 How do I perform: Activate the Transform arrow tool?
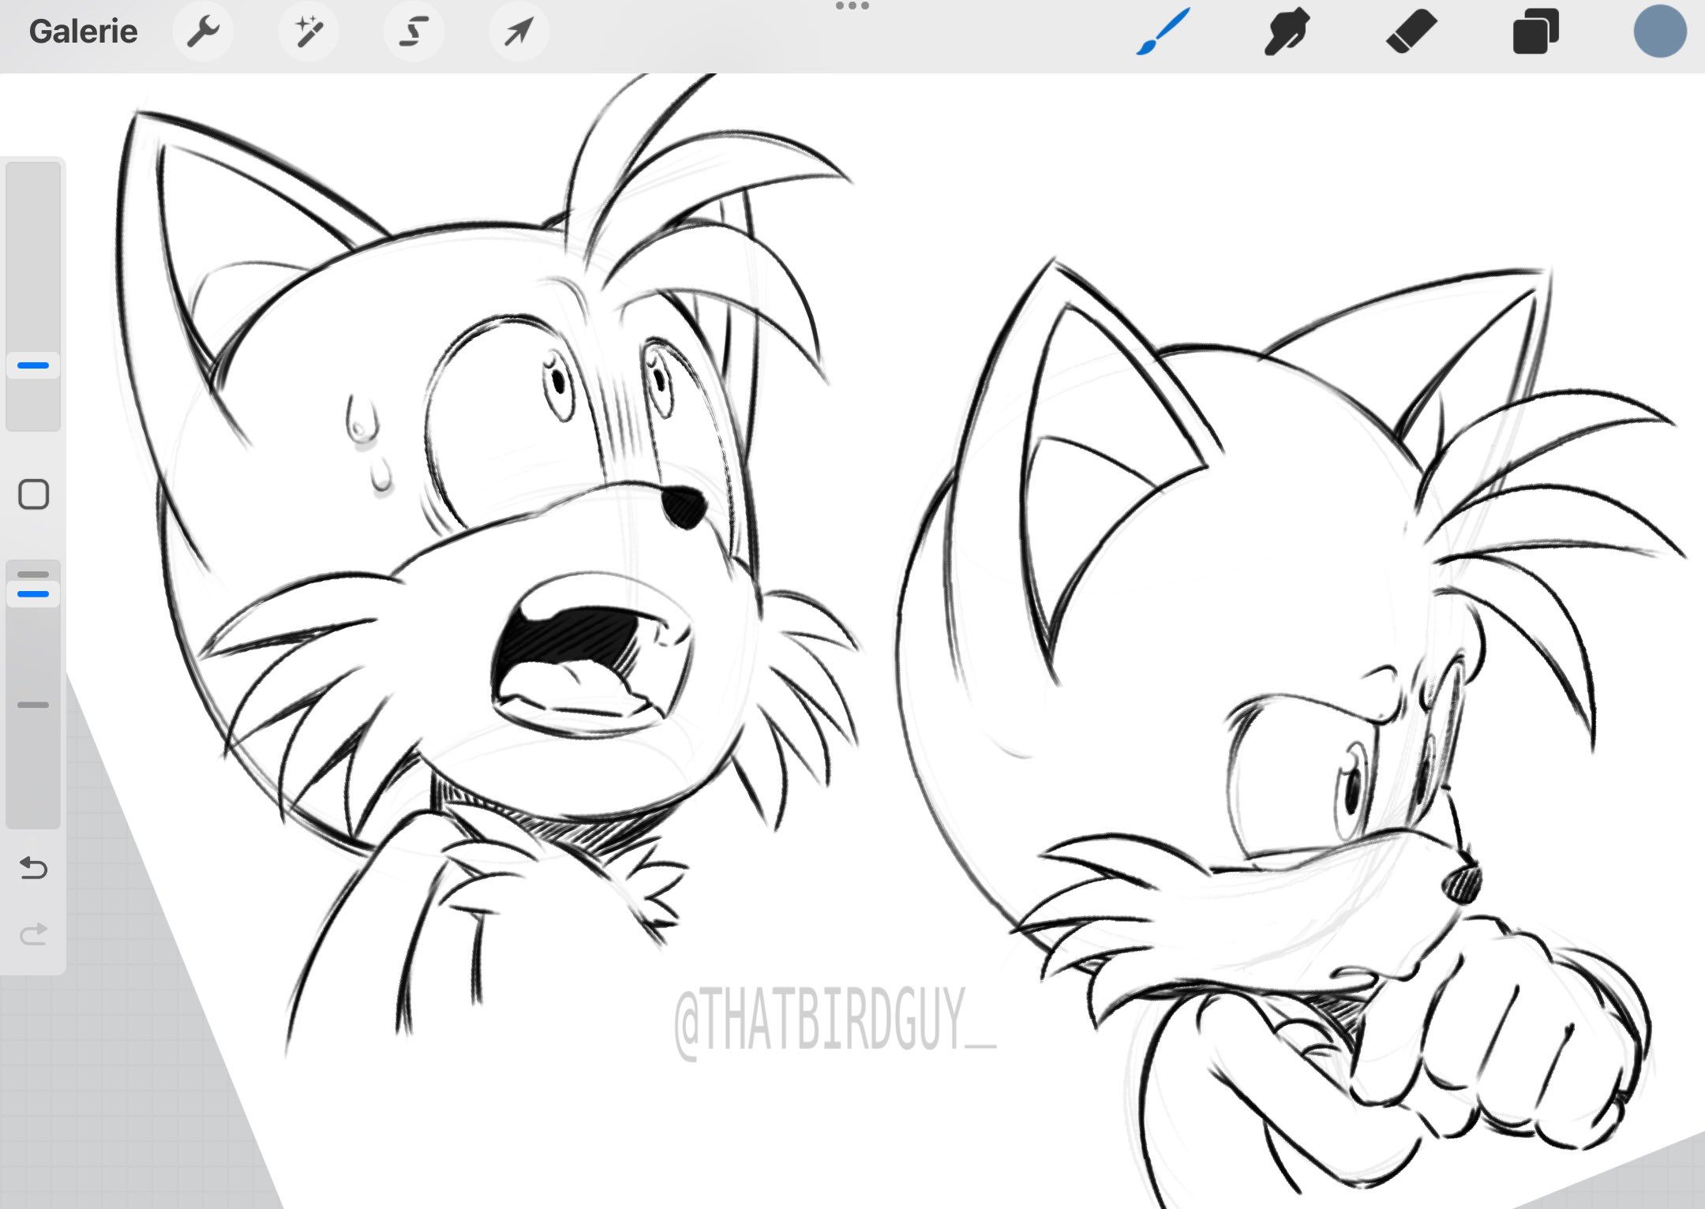point(519,32)
